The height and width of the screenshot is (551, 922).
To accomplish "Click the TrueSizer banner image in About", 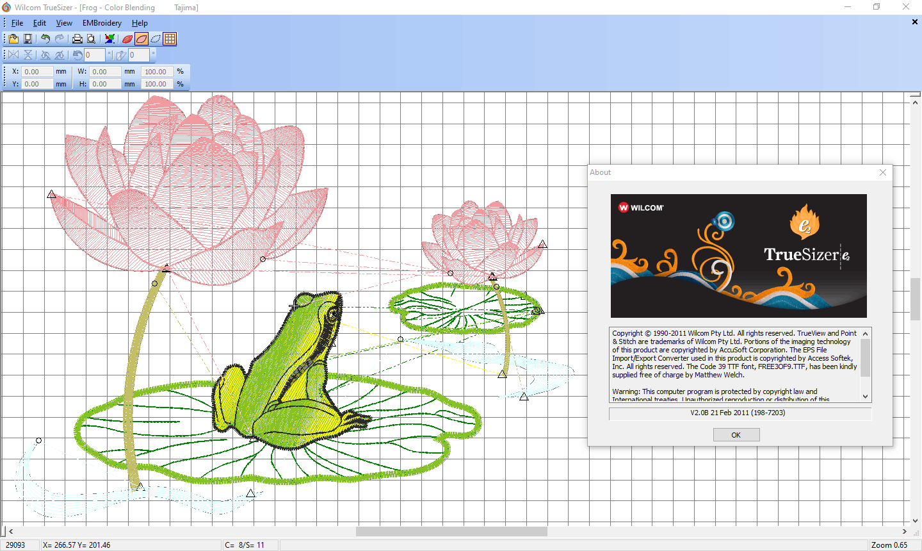I will pos(739,256).
